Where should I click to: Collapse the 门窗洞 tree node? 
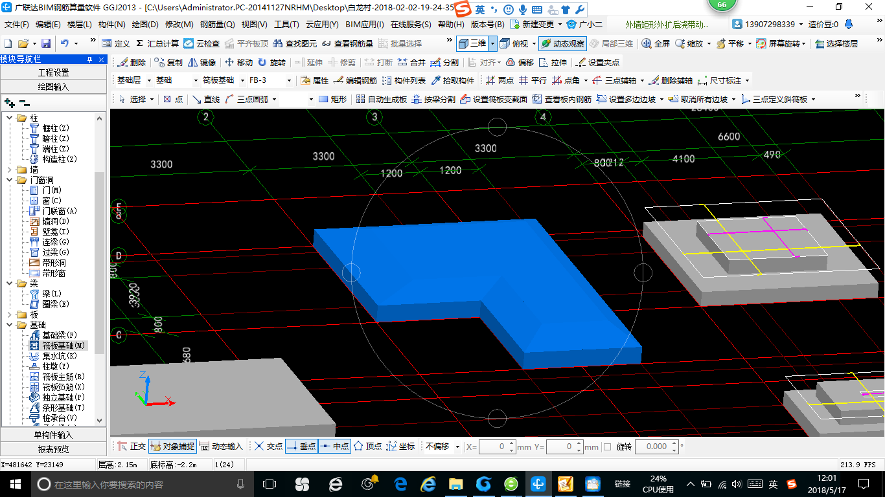(x=10, y=180)
